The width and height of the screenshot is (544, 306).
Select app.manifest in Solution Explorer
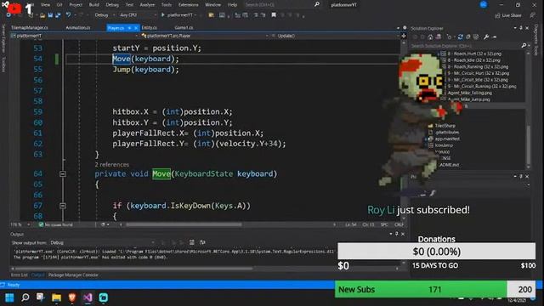click(x=447, y=139)
